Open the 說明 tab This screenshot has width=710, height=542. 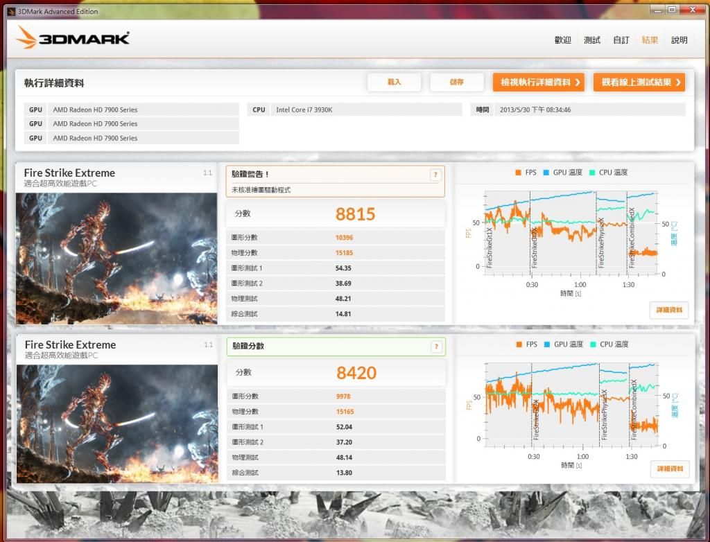point(679,40)
